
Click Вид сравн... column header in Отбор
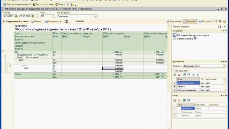point(201,105)
